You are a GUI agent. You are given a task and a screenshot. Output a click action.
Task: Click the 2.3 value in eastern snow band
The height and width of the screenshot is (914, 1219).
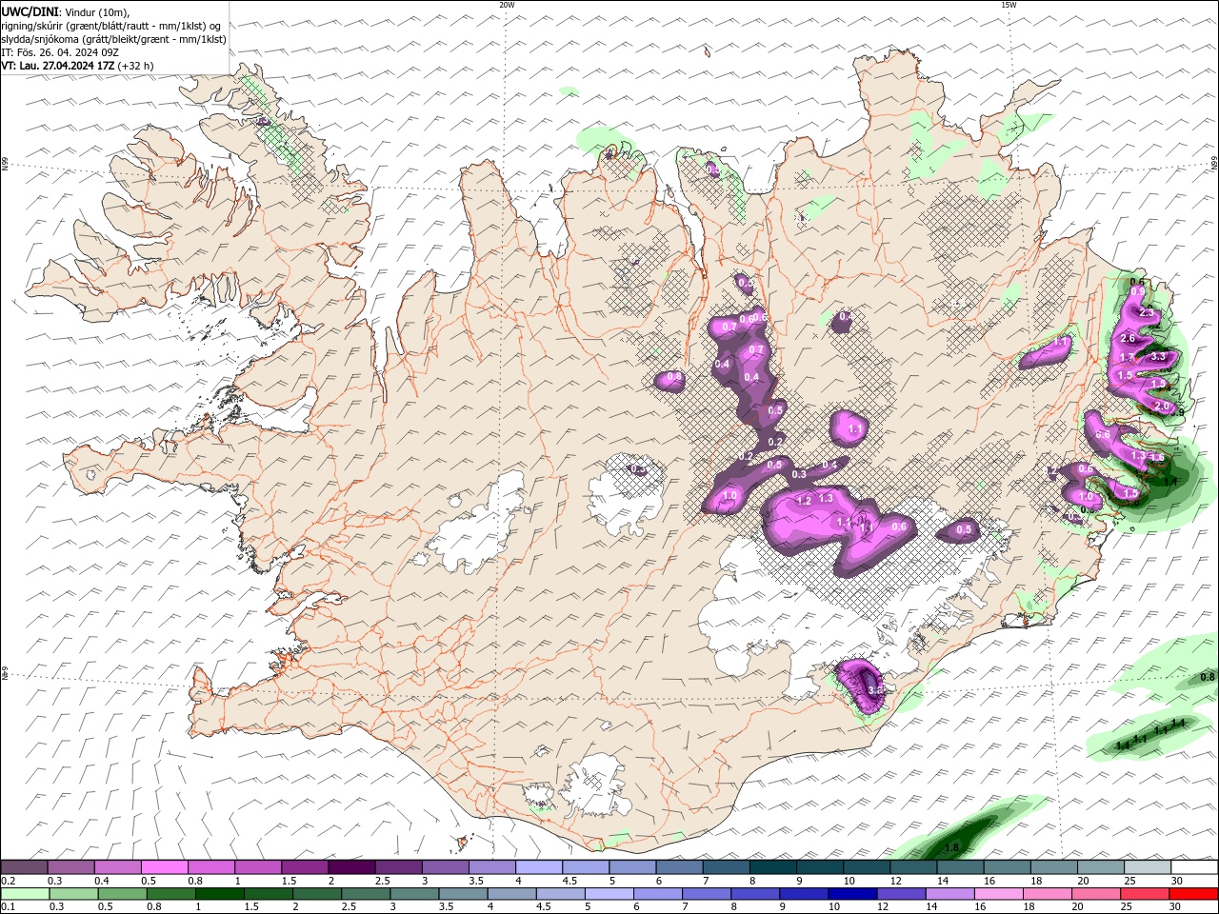[x=1147, y=312]
